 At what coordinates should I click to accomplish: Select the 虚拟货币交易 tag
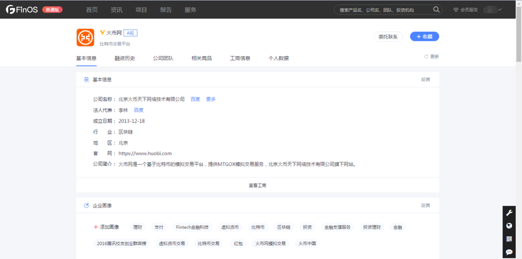point(171,243)
